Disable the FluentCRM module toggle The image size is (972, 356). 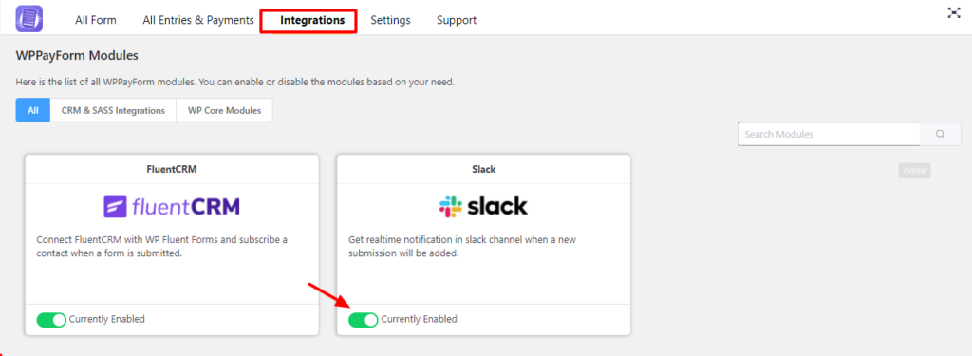[51, 320]
